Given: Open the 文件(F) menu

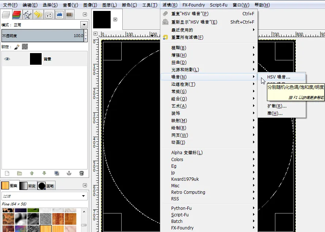Looking at the screenshot, I should click(10, 5).
